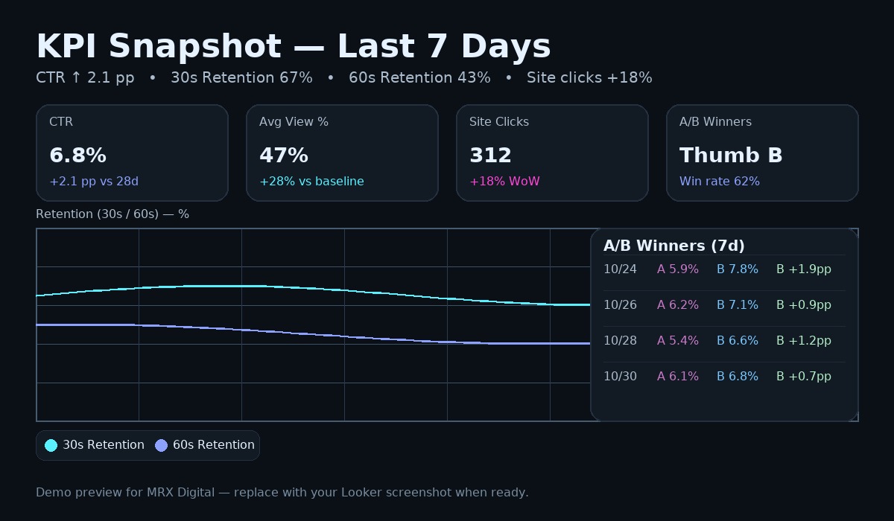Screen dimensions: 894x521
Task: Click the MRX Digital demo footer note
Action: point(282,492)
